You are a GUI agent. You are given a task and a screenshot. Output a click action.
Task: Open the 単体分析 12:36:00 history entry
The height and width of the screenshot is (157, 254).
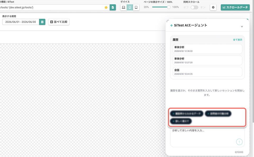(207, 49)
